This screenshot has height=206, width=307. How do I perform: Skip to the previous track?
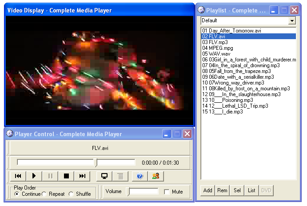coord(18,176)
